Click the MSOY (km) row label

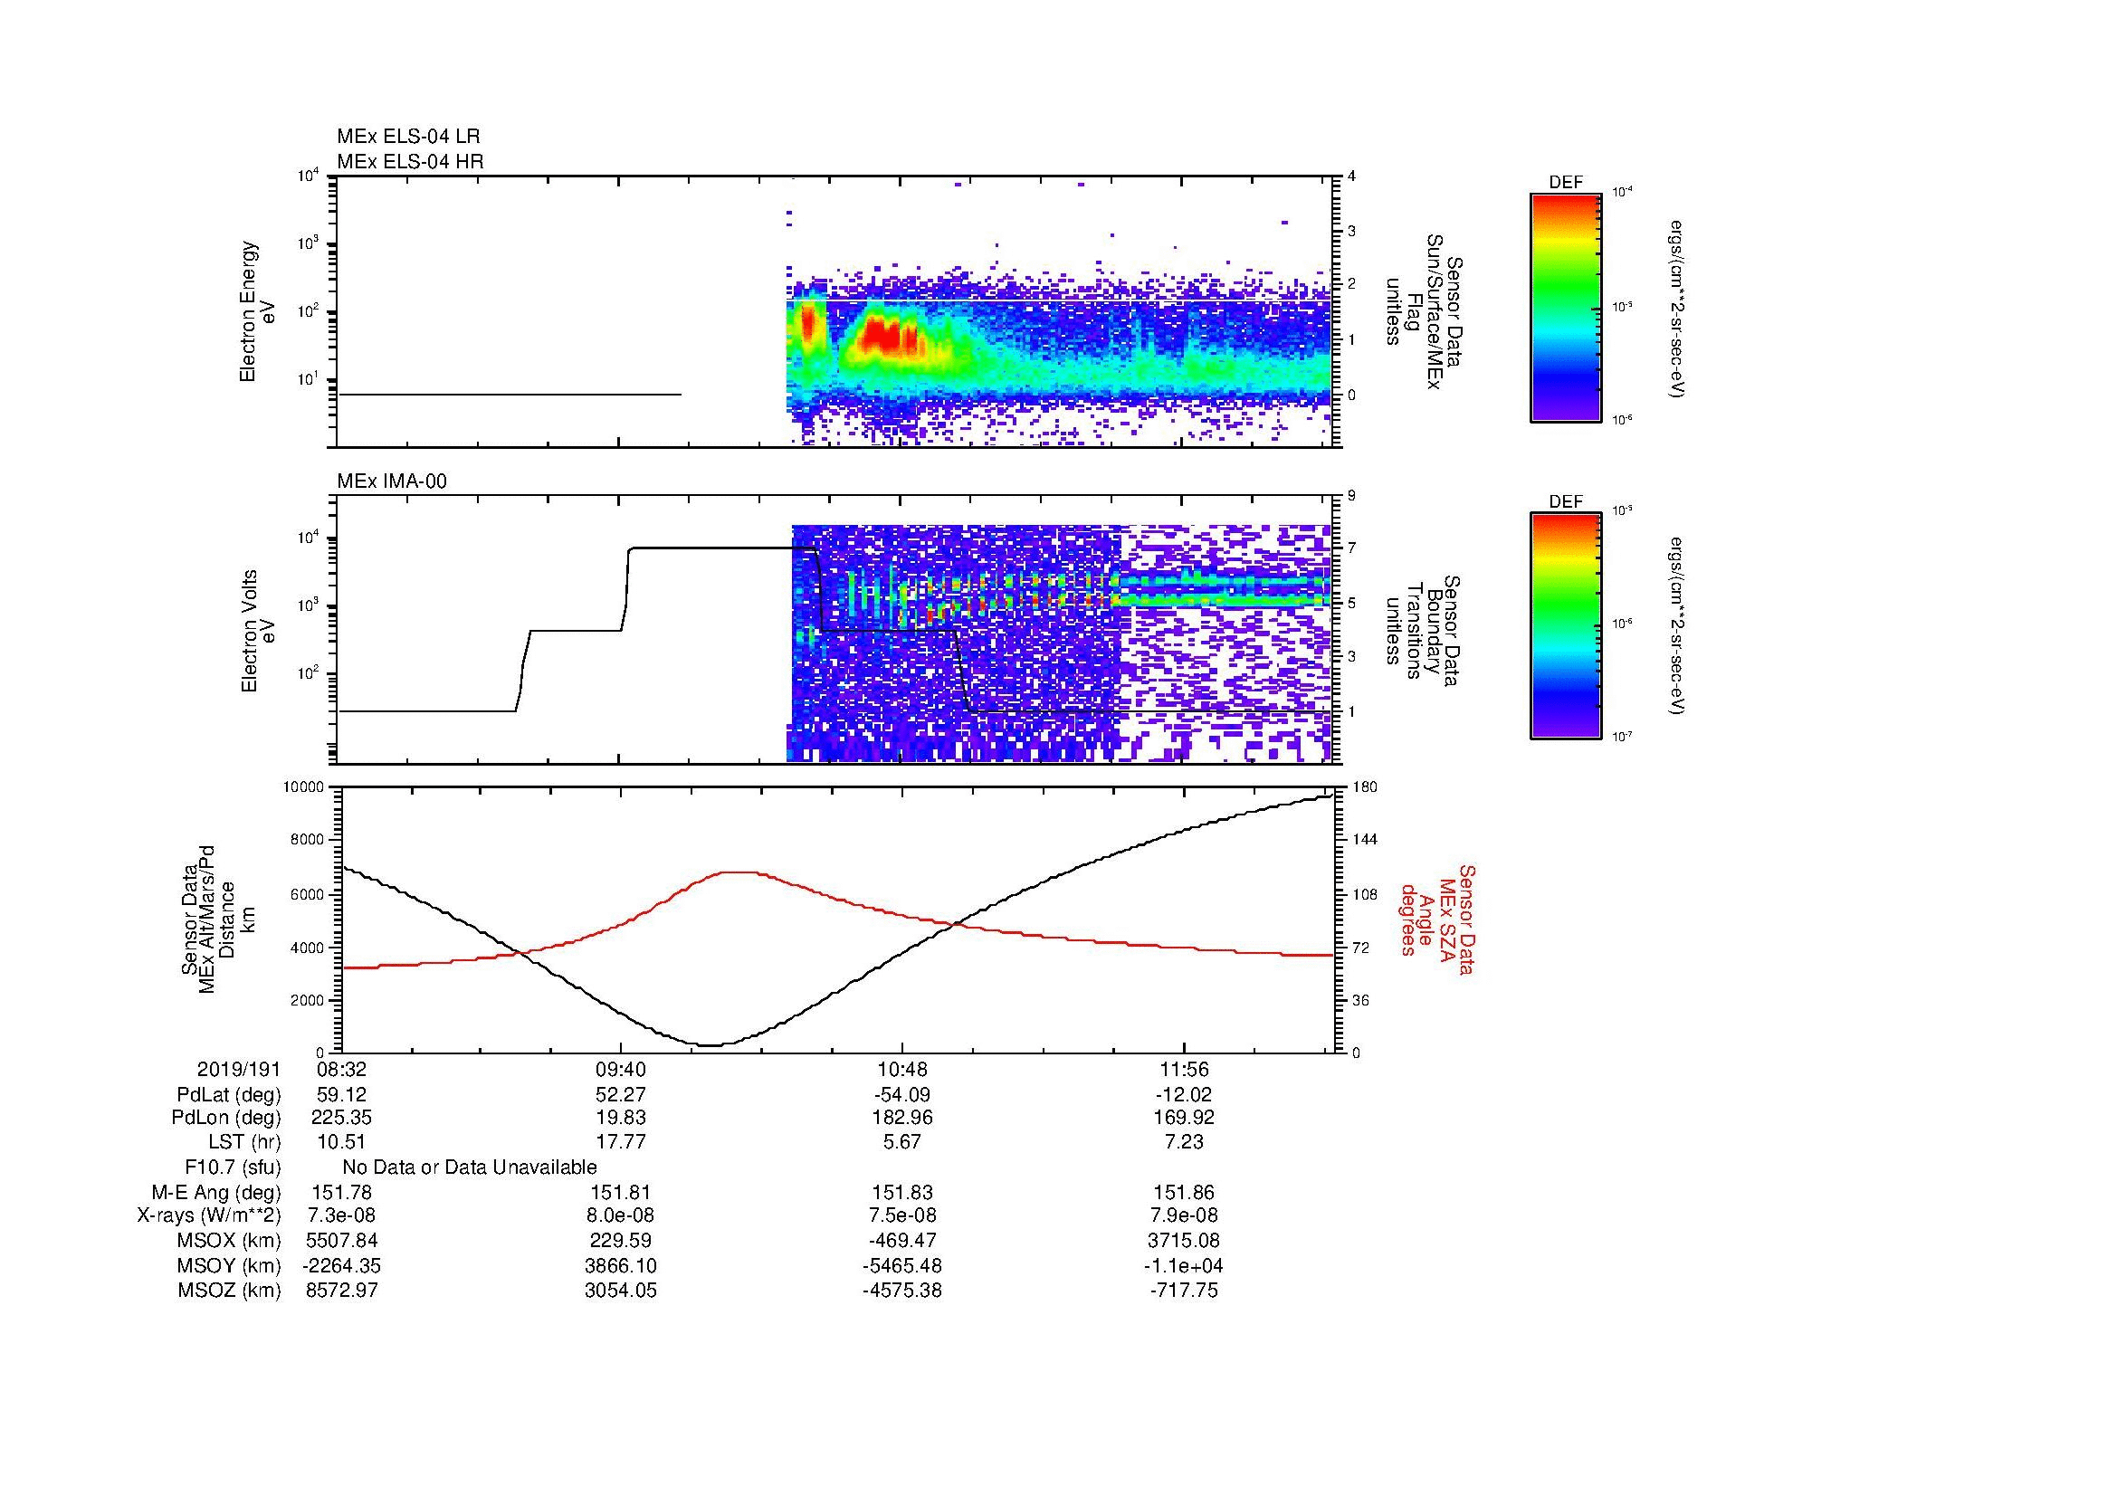[x=229, y=1266]
